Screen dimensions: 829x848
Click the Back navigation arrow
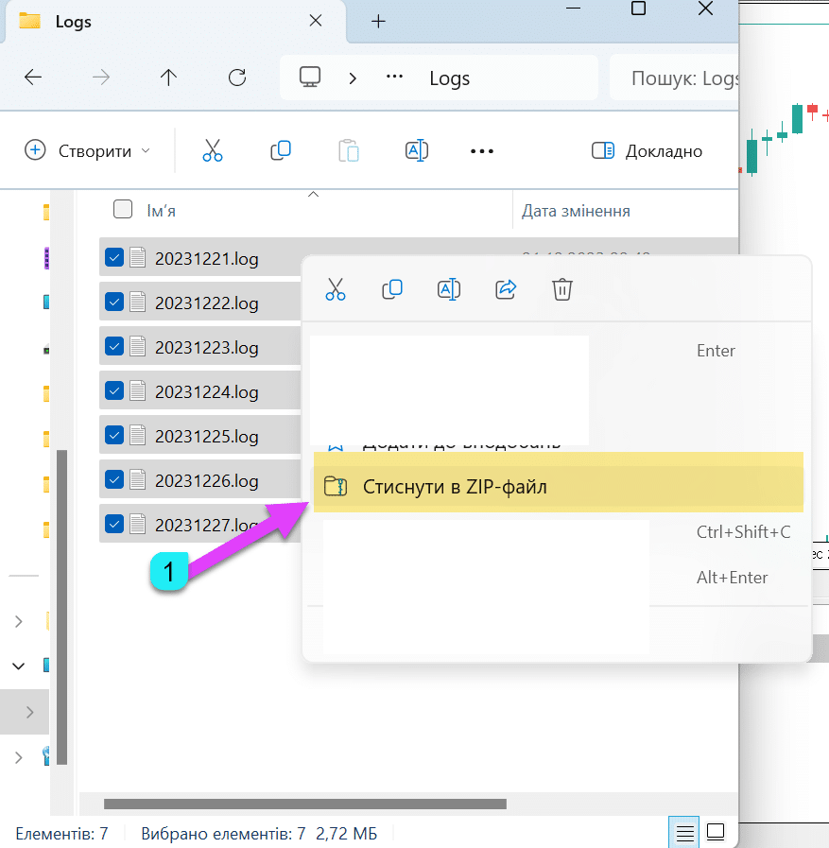33,78
